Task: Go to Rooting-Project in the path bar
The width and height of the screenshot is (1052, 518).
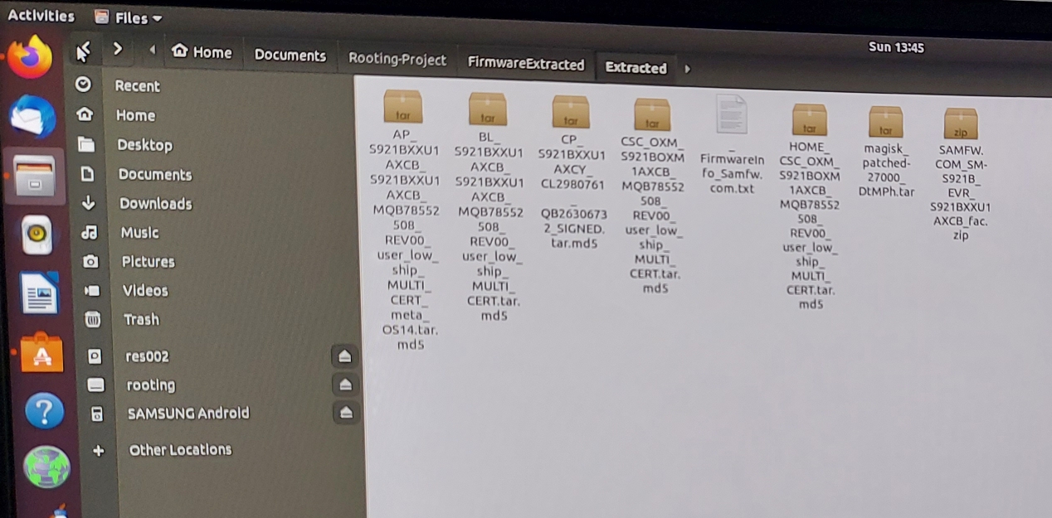Action: coord(397,60)
